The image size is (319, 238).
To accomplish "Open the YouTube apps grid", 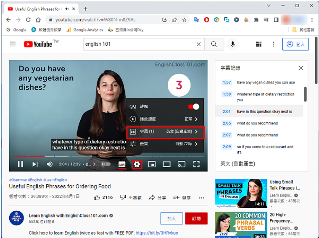I will tap(259, 44).
